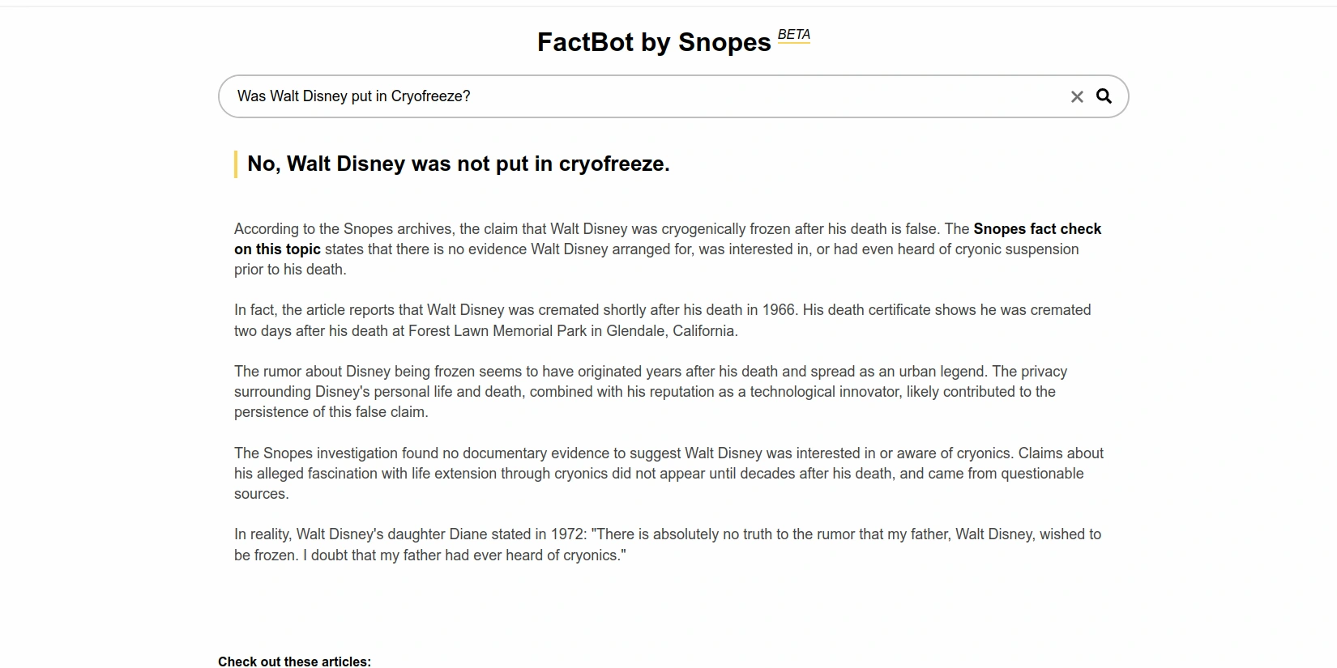Click the "No, Walt Disney was not put in cryofreeze" heading

click(458, 164)
